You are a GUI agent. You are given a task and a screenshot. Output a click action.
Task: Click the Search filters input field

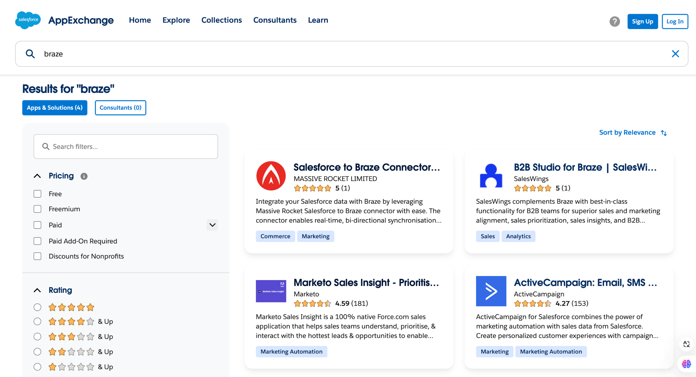126,147
